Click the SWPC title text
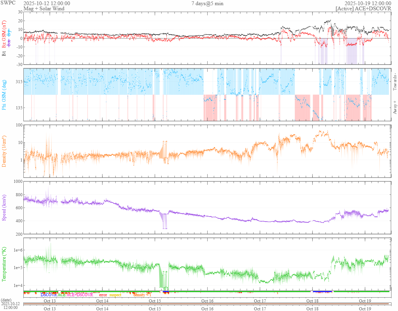The width and height of the screenshot is (398, 311). (x=8, y=3)
